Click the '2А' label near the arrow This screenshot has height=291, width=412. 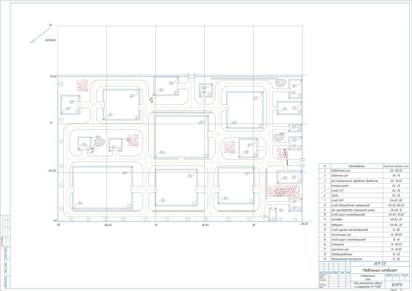(x=50, y=25)
